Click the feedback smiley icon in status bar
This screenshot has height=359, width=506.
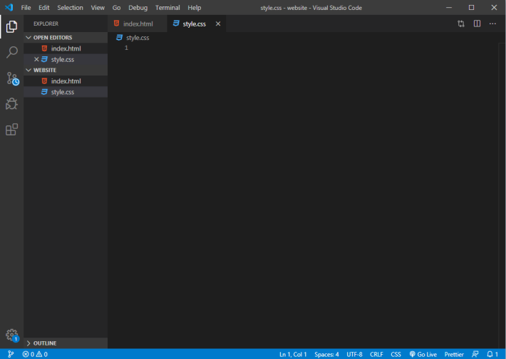click(475, 354)
